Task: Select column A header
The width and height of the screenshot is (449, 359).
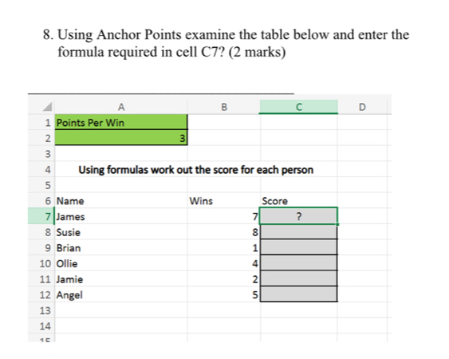Action: pyautogui.click(x=121, y=107)
